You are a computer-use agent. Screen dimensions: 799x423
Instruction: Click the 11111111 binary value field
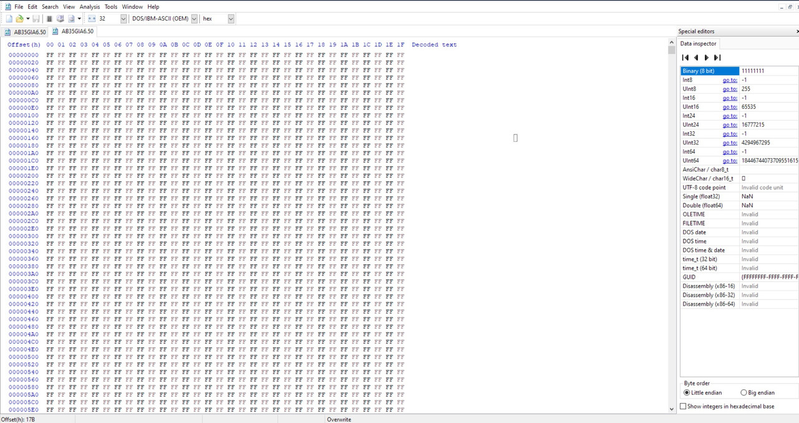click(769, 71)
